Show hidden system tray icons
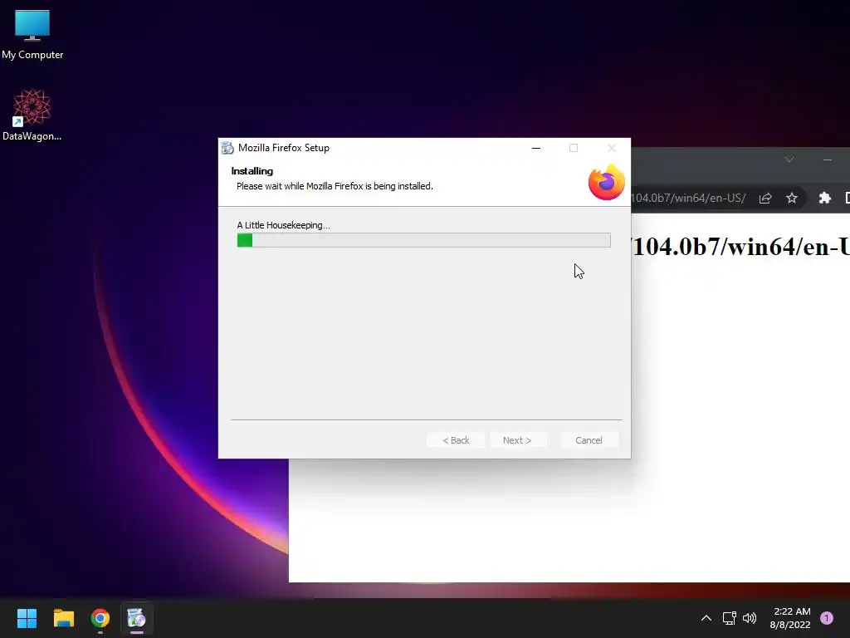 706,618
